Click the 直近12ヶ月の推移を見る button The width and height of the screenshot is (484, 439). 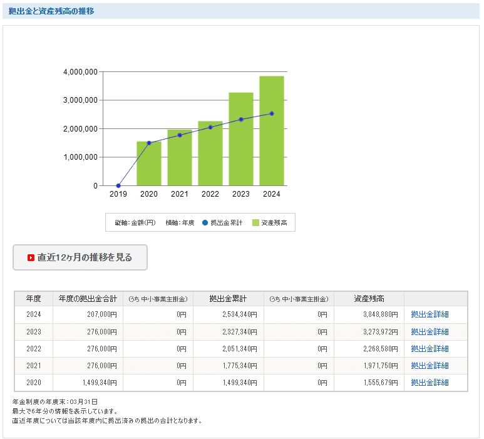(80, 257)
